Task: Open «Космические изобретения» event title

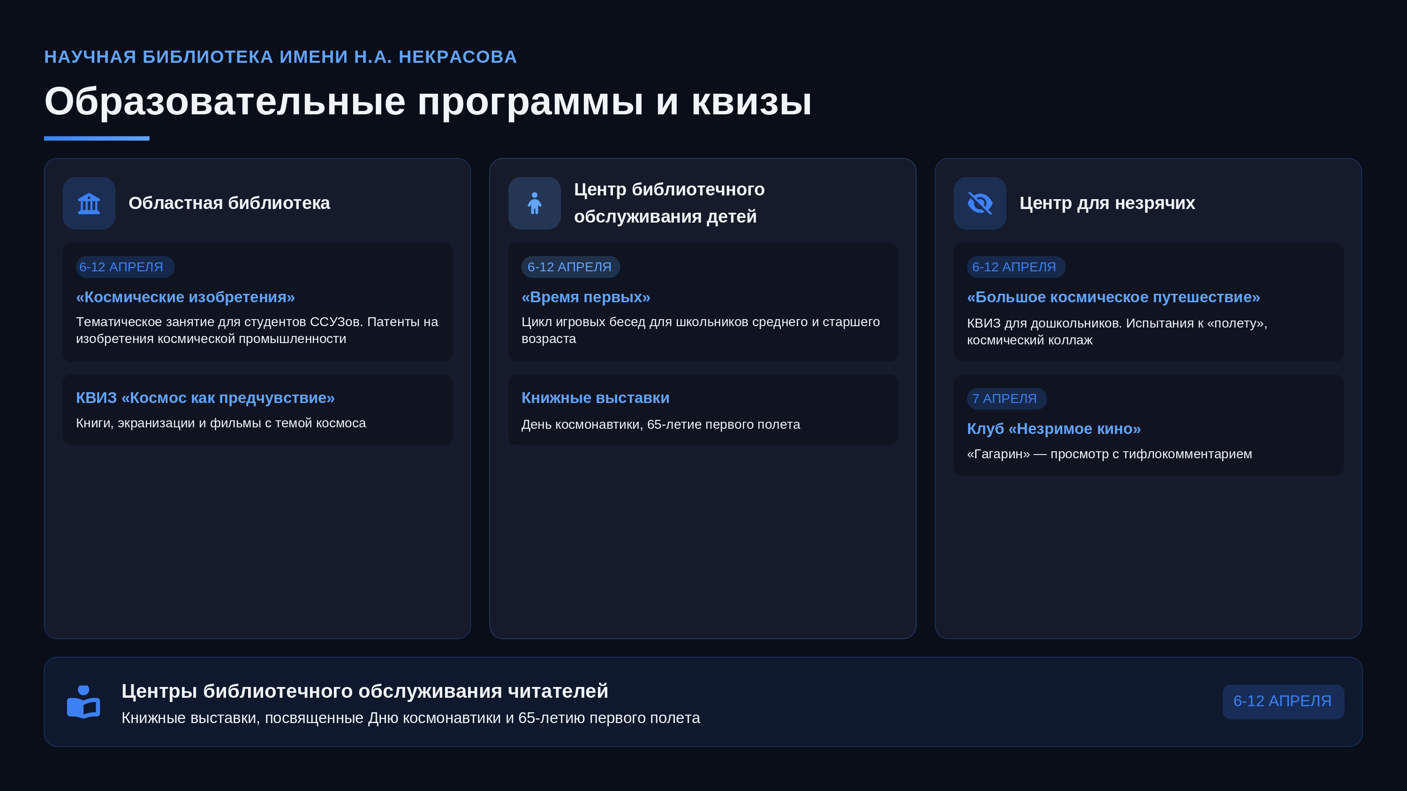Action: pyautogui.click(x=185, y=297)
